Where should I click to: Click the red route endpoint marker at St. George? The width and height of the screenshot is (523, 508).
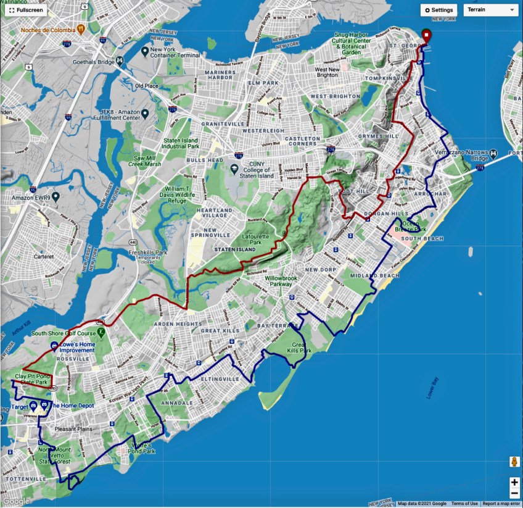point(426,35)
